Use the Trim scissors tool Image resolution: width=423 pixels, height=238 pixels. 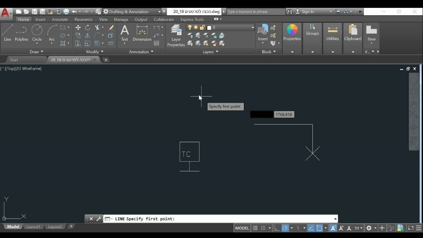pyautogui.click(x=97, y=27)
